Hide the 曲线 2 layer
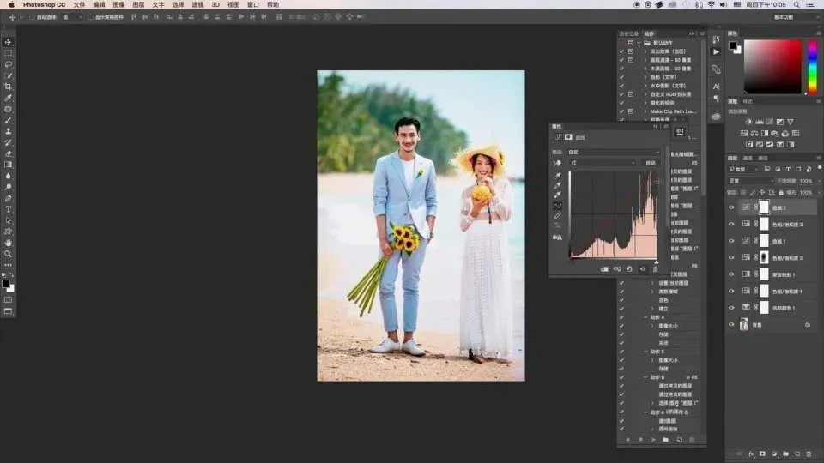Viewport: 824px width, 463px height. click(x=731, y=207)
